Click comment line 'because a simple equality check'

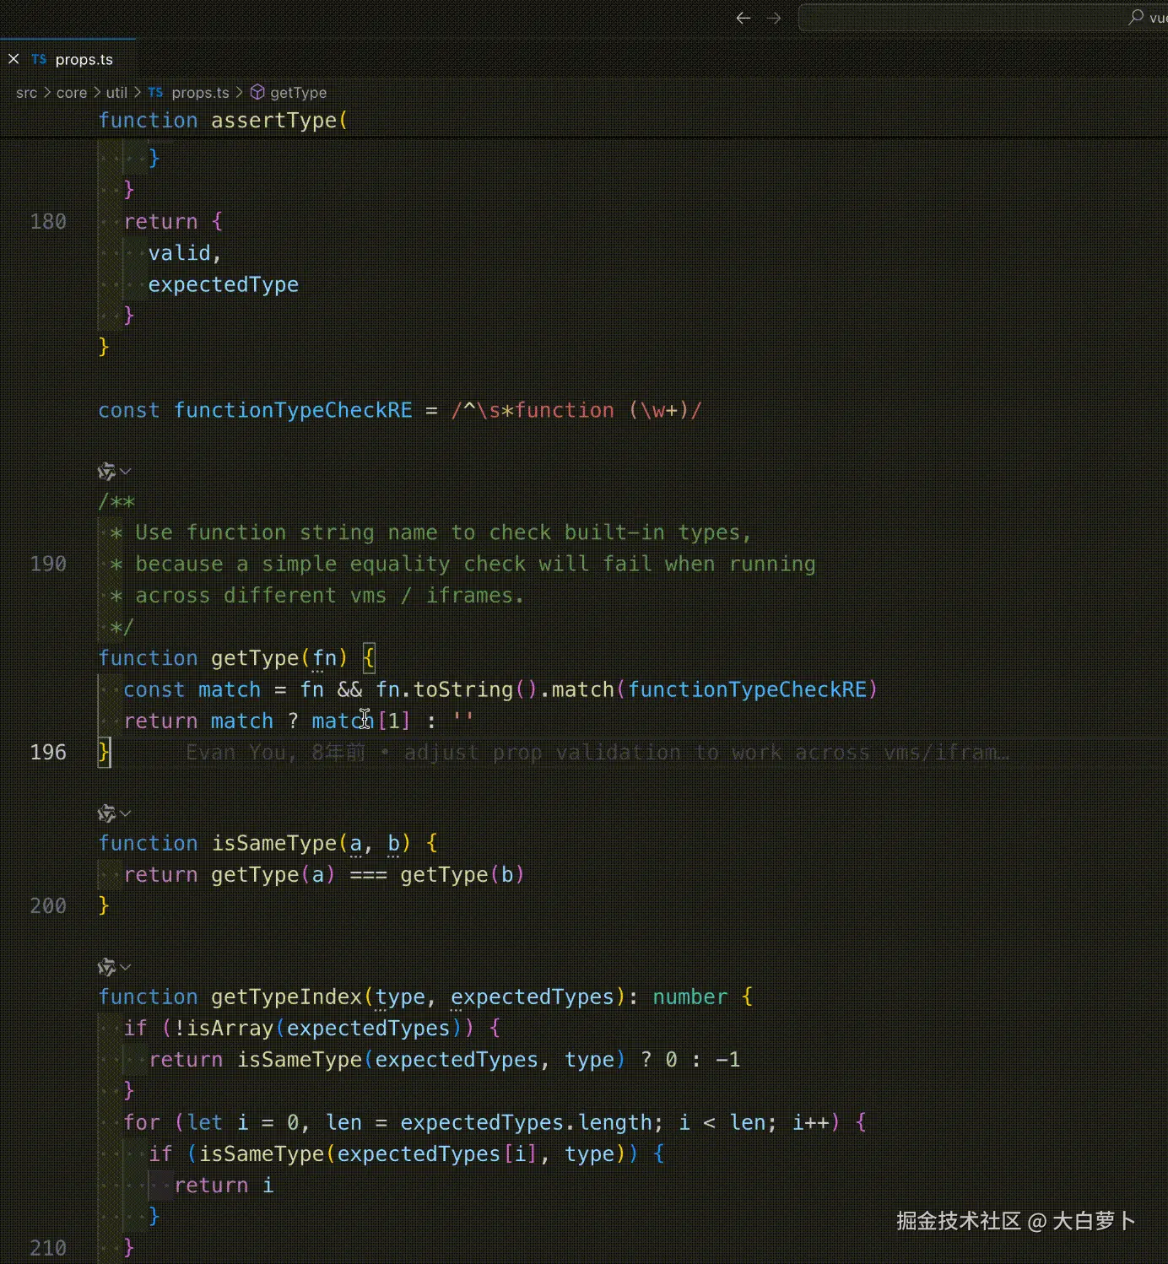click(x=463, y=564)
